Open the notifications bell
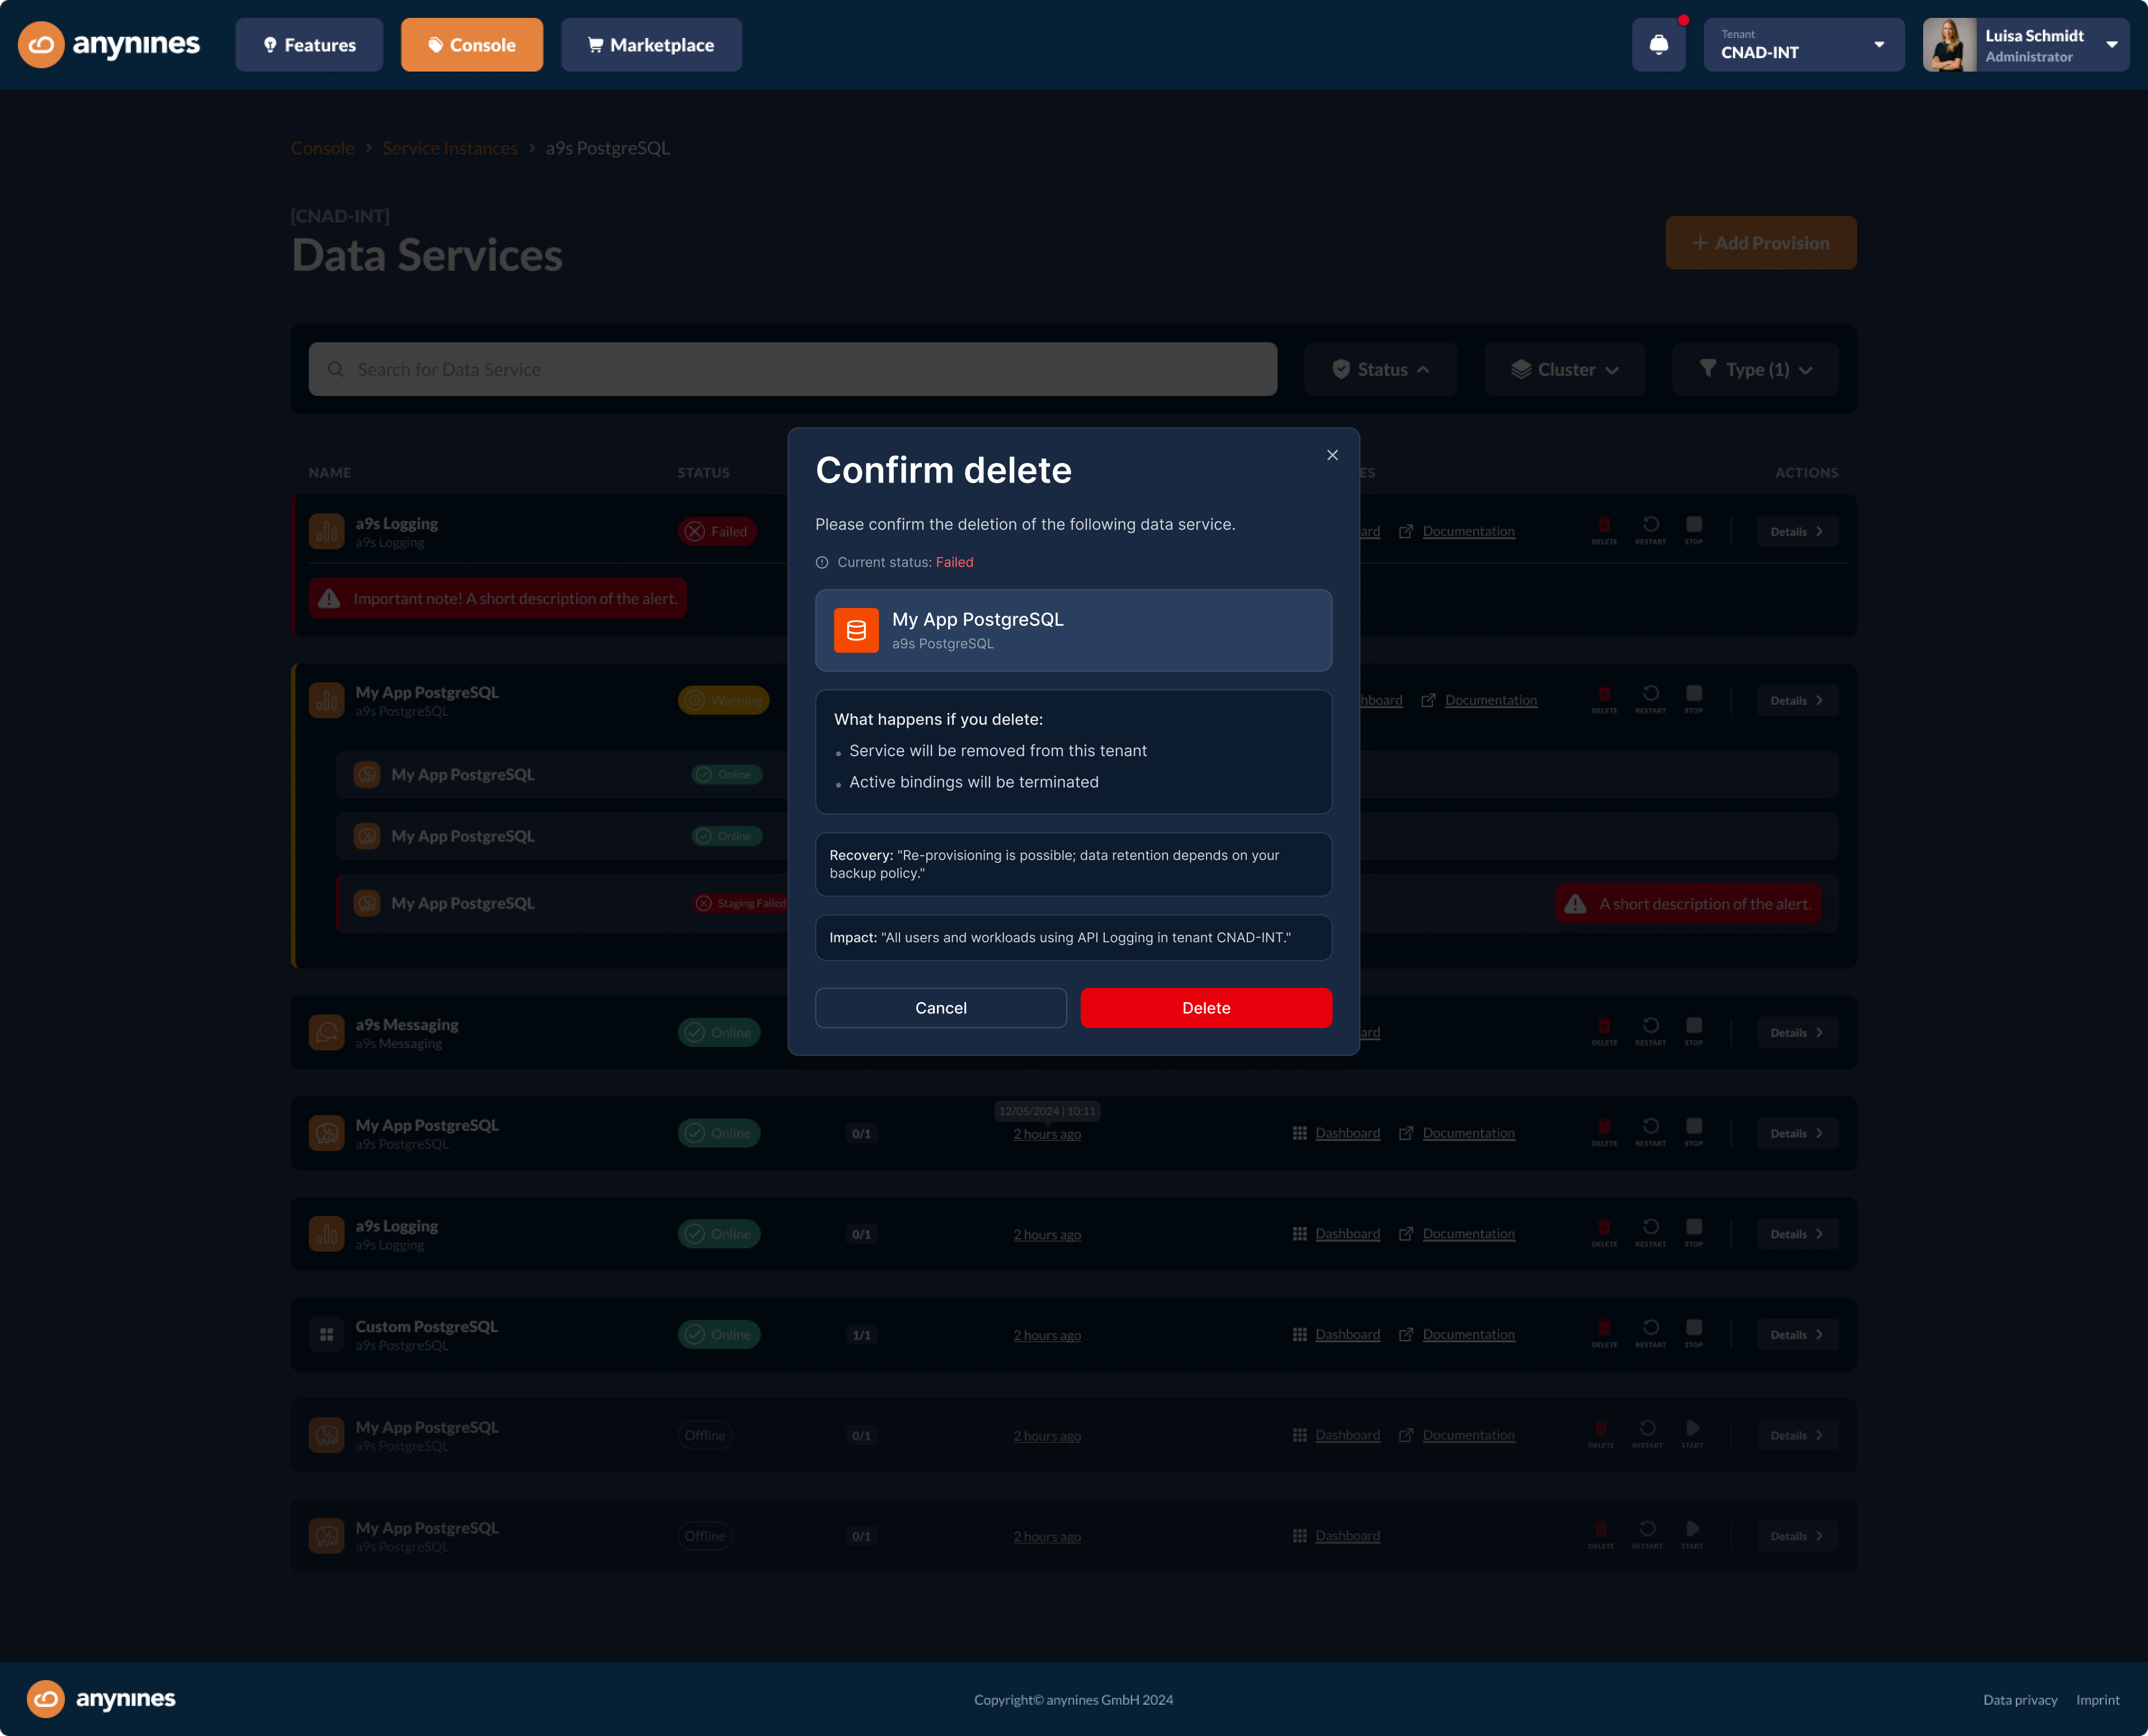The height and width of the screenshot is (1736, 2148). coord(1659,45)
